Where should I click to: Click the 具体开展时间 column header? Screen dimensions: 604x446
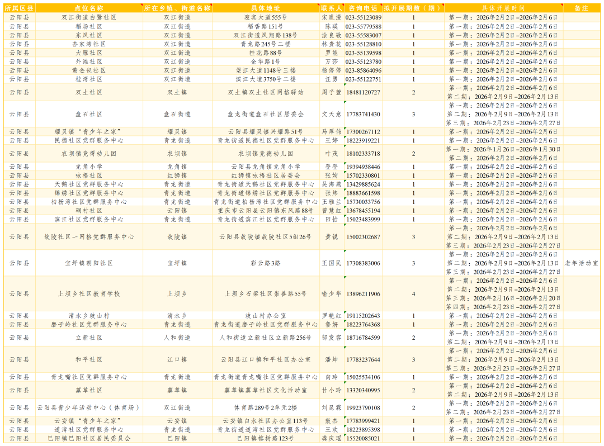(x=503, y=8)
